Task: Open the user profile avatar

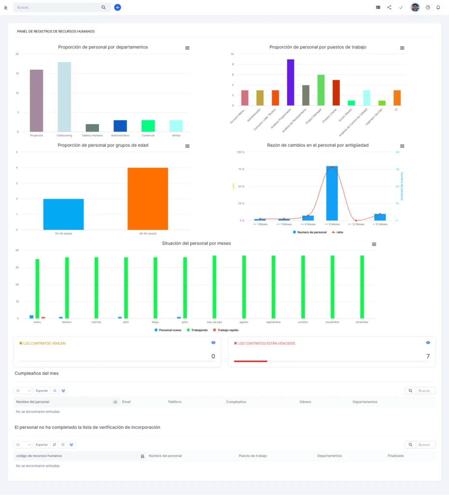Action: click(x=415, y=7)
